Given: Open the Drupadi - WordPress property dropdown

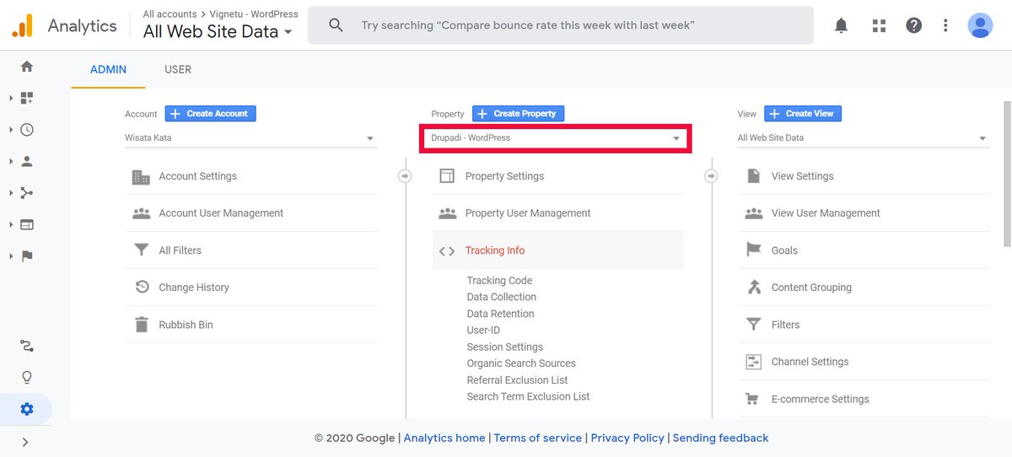Looking at the screenshot, I should [x=556, y=138].
